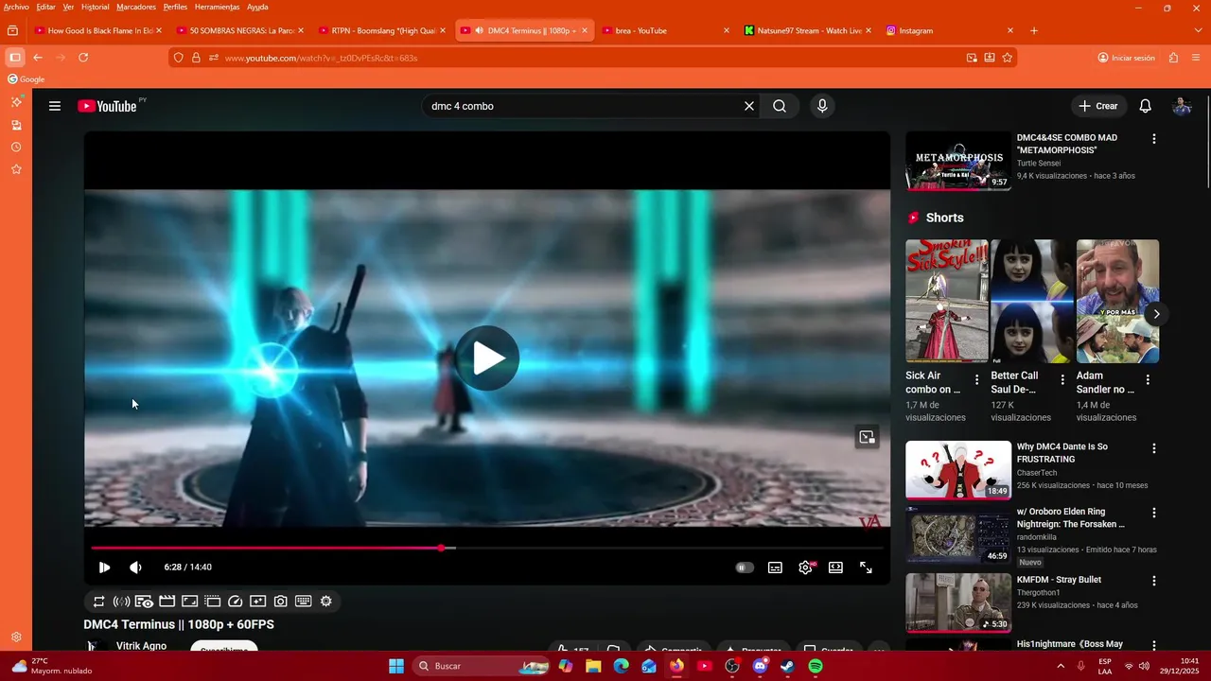The image size is (1211, 681).
Task: Open the YouTube hamburger guide menu
Action: coord(55,106)
